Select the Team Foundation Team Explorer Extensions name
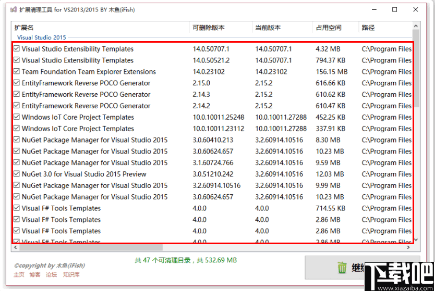 click(x=89, y=72)
